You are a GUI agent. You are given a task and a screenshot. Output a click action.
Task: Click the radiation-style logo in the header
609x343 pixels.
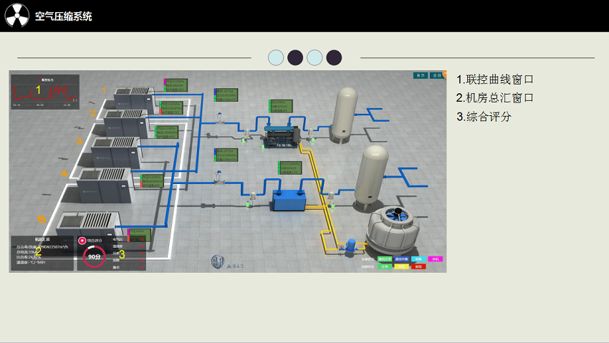[17, 16]
